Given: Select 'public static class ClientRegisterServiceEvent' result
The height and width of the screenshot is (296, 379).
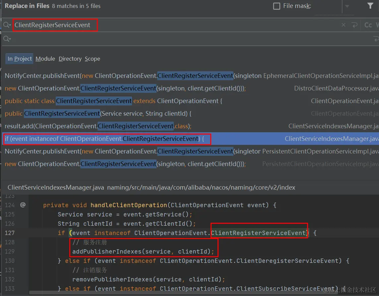Looking at the screenshot, I should tap(190, 101).
